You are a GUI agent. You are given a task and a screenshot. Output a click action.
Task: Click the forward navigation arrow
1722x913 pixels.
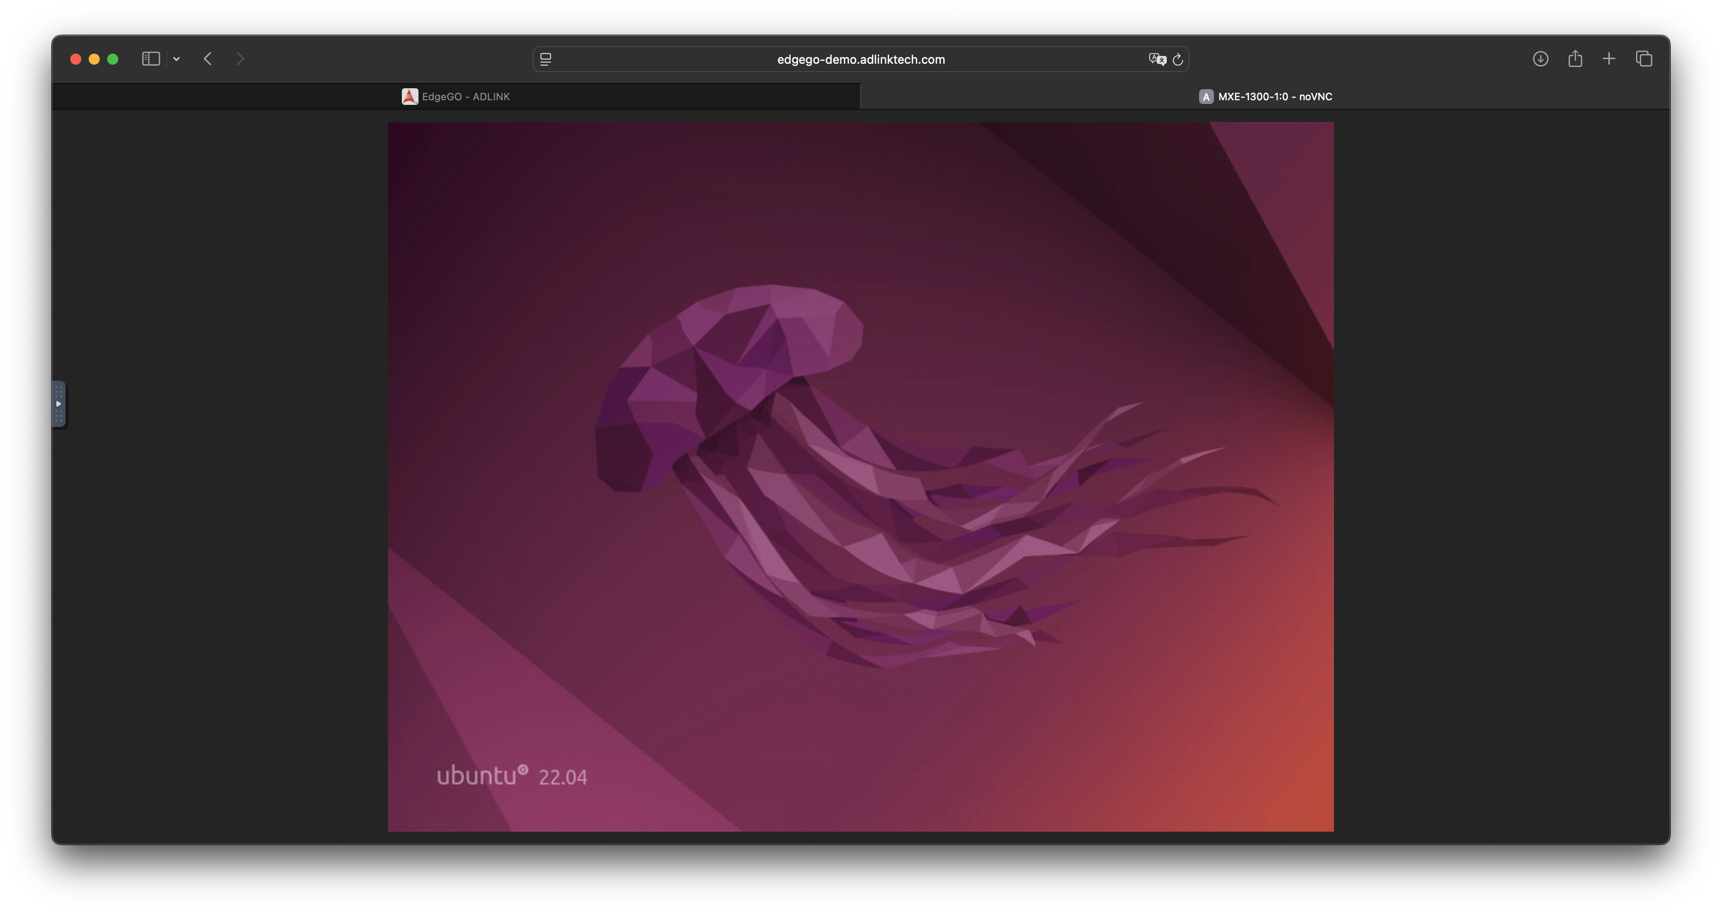pyautogui.click(x=241, y=59)
